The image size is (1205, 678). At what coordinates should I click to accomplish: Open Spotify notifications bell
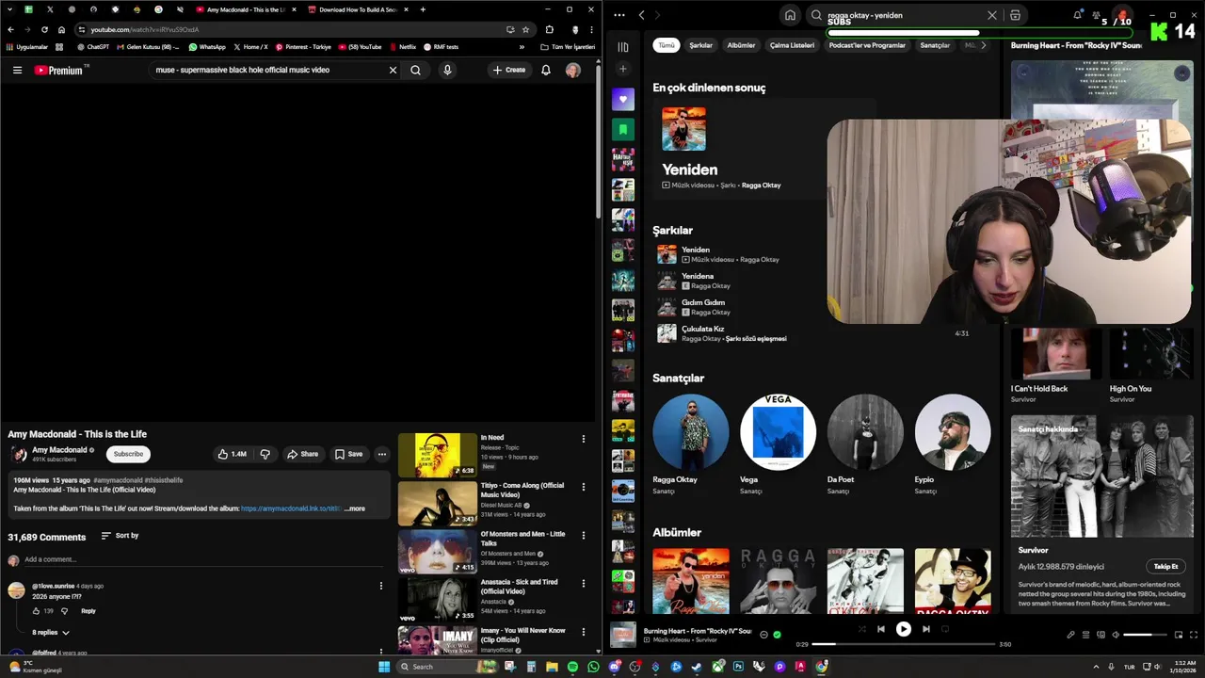click(1077, 15)
